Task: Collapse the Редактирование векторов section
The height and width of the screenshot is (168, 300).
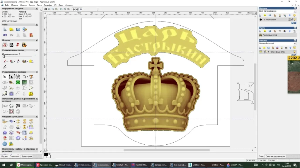Action: click(37, 72)
